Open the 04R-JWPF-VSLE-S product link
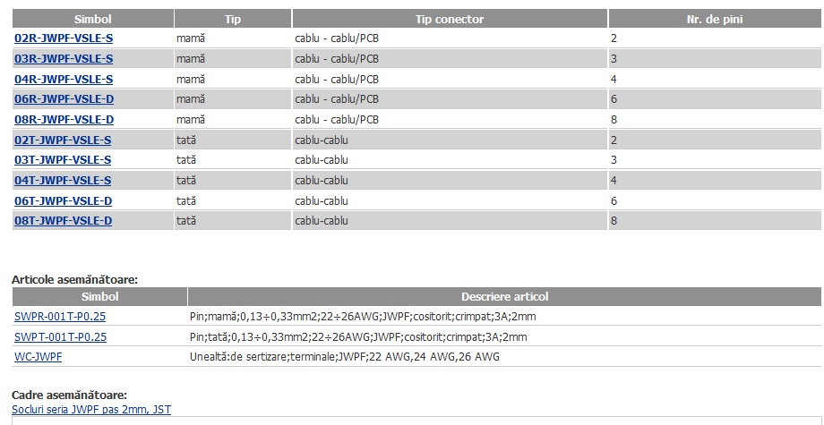Viewport: 824px width, 425px height. pos(64,80)
